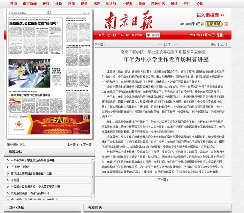The height and width of the screenshot is (213, 244).
Task: Open headline 推动线上线下融合发展是重中之重
Action: click(x=31, y=173)
